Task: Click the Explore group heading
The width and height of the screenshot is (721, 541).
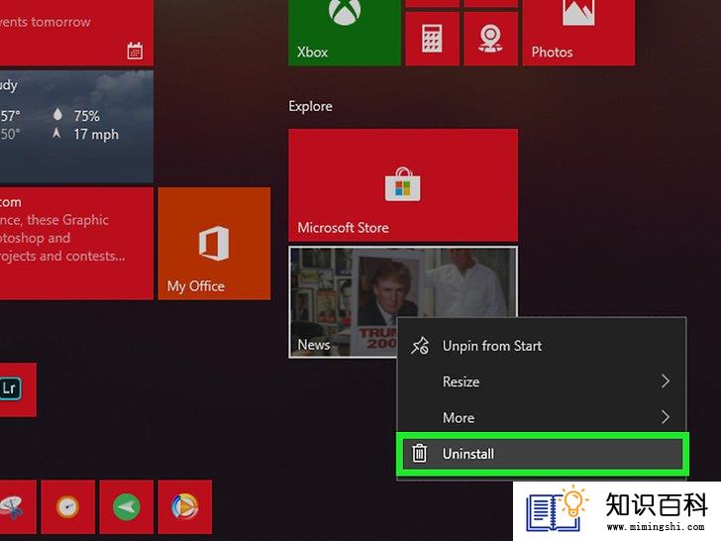Action: [310, 106]
